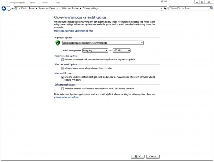Go to Windows Update breadcrumb
The width and height of the screenshot is (214, 162).
pos(70,8)
